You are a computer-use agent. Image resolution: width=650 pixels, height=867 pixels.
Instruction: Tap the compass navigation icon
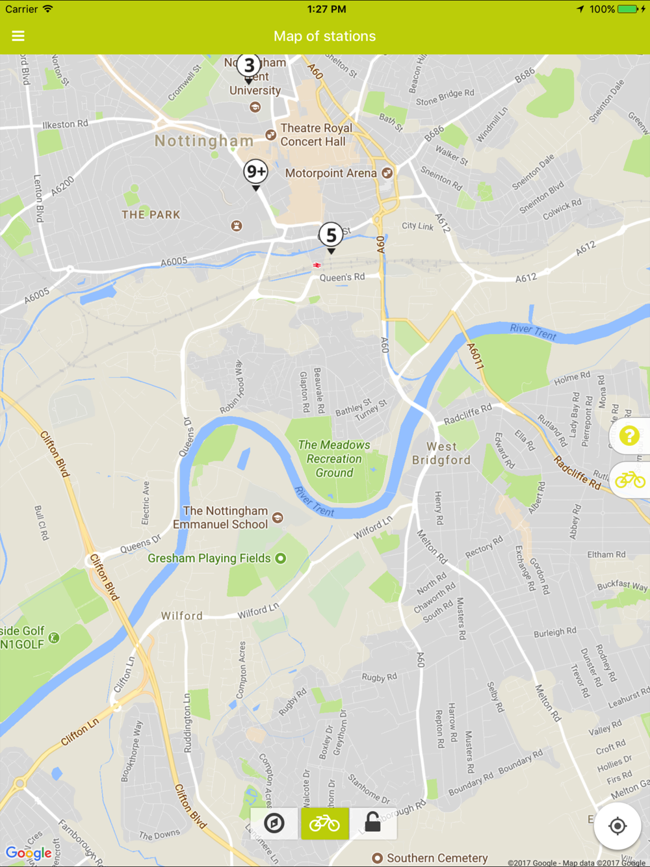[274, 823]
